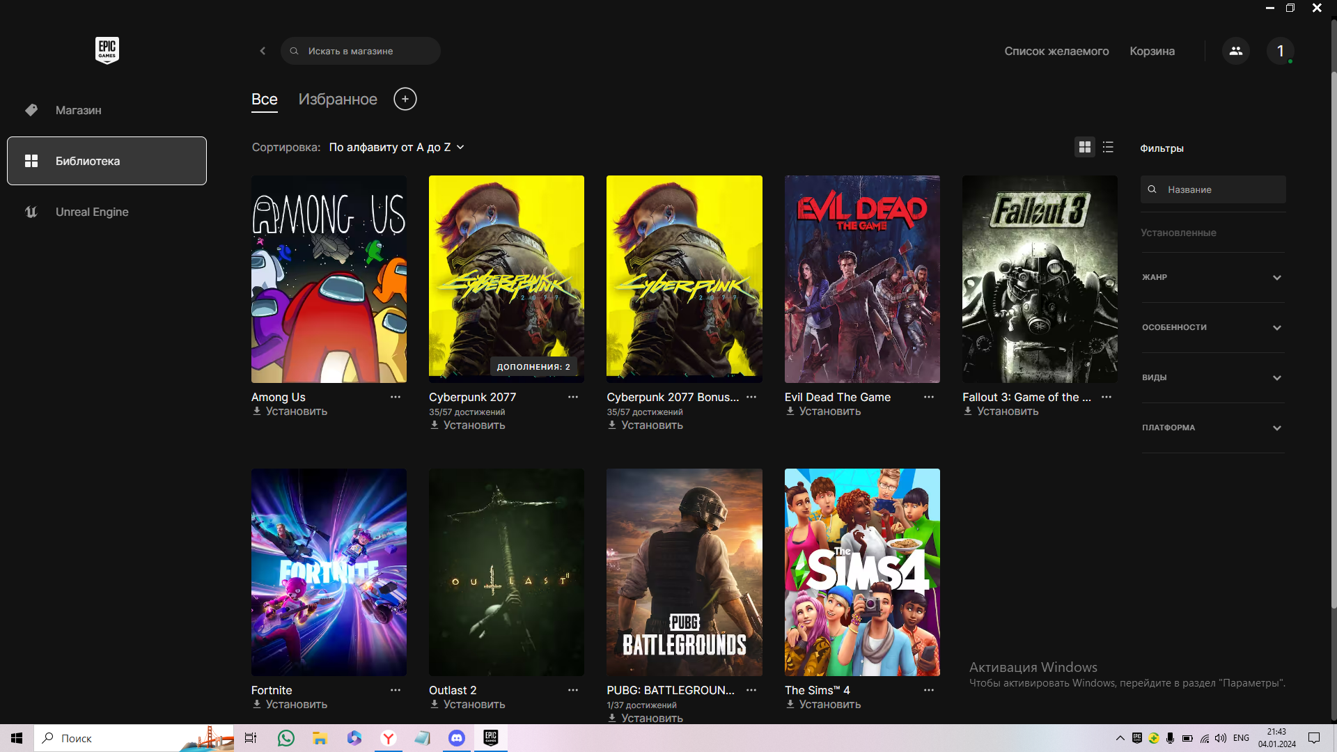
Task: Open PUBG: BATTLEGROUNDS options menu
Action: (x=751, y=690)
